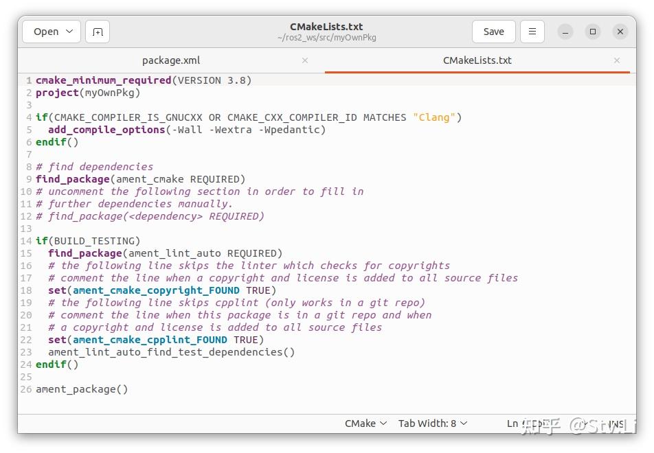Expand the CMake language selector in the status bar
This screenshot has height=453, width=654.
point(365,423)
